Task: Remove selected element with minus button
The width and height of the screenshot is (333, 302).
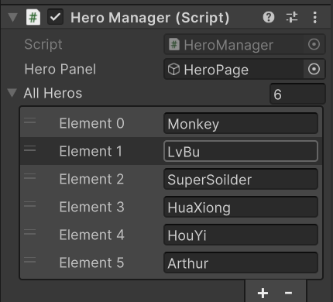Action: click(288, 293)
